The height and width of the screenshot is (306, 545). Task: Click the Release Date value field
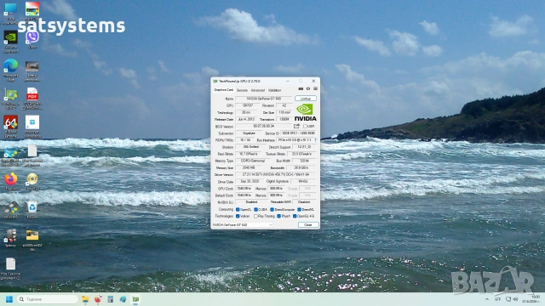click(x=246, y=119)
